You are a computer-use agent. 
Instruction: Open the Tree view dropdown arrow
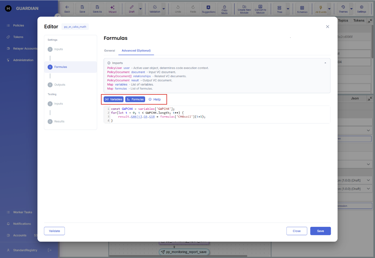288,9
